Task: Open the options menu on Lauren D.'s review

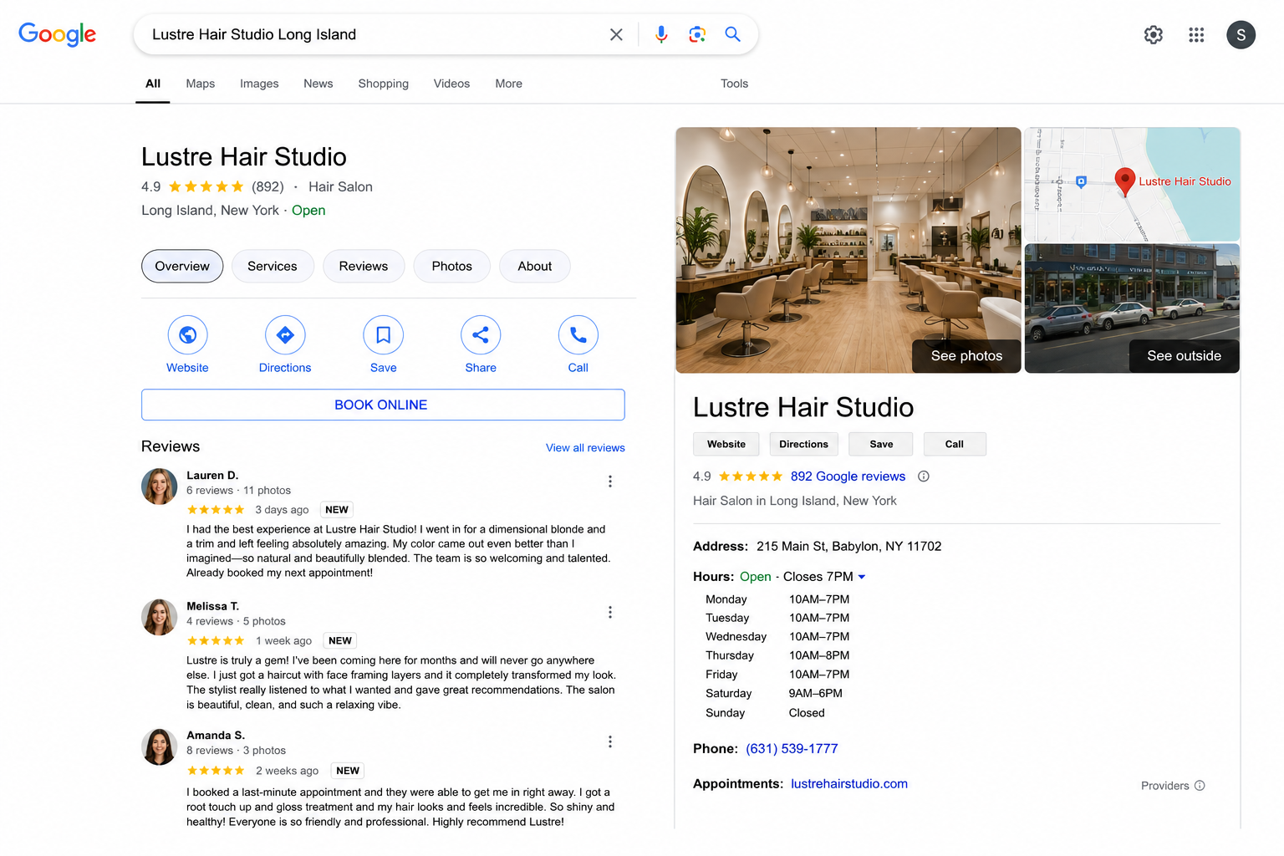Action: [610, 481]
